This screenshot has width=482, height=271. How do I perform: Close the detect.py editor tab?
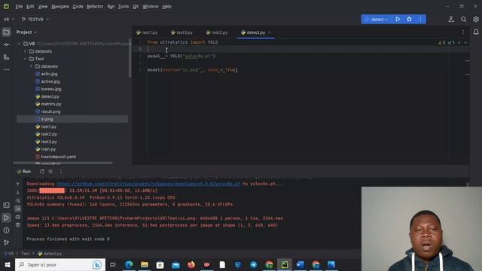click(x=270, y=32)
